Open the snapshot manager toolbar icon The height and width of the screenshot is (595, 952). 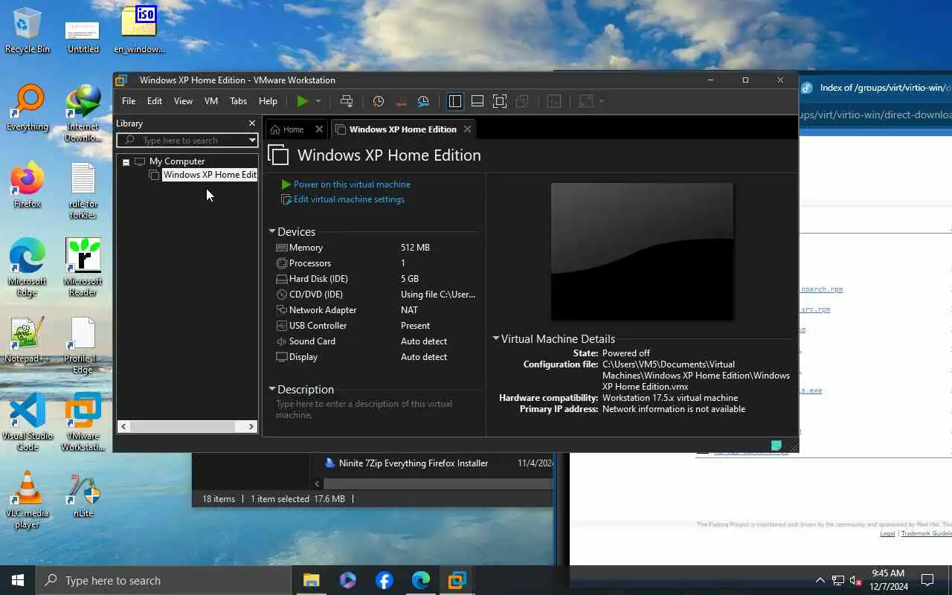click(x=423, y=101)
